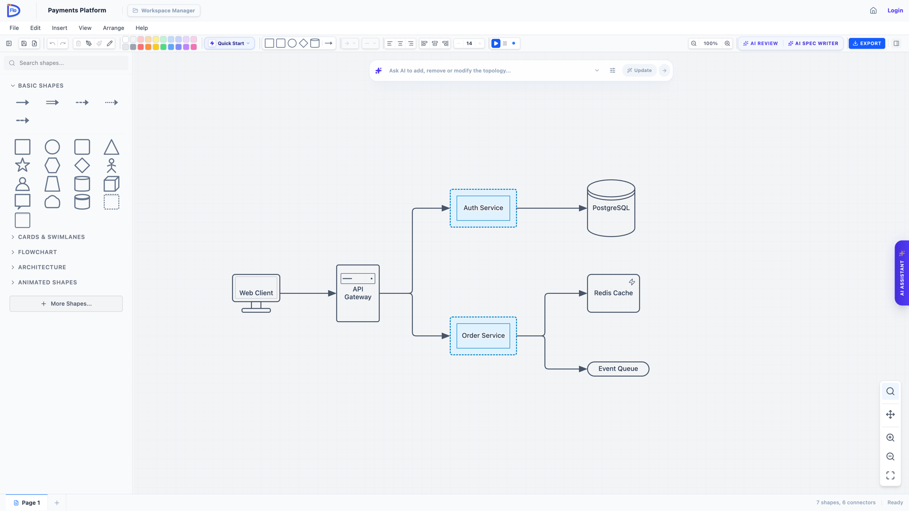Align objects to left edge
The image size is (909, 511).
tap(424, 44)
